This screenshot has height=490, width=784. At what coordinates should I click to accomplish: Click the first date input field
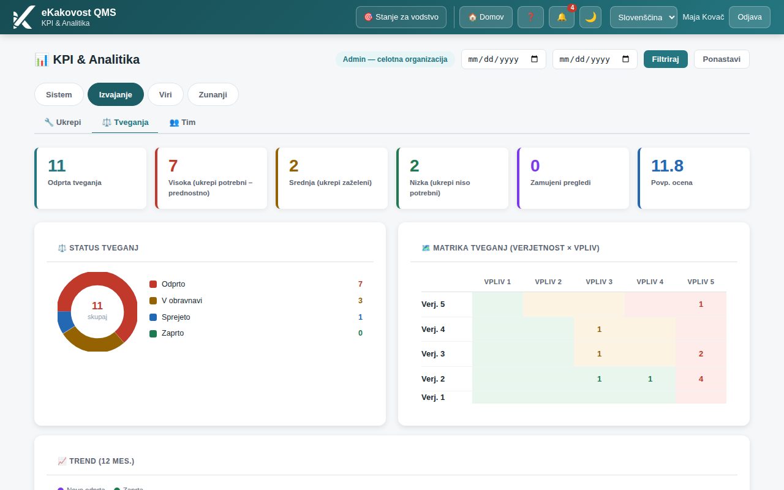[x=503, y=59]
